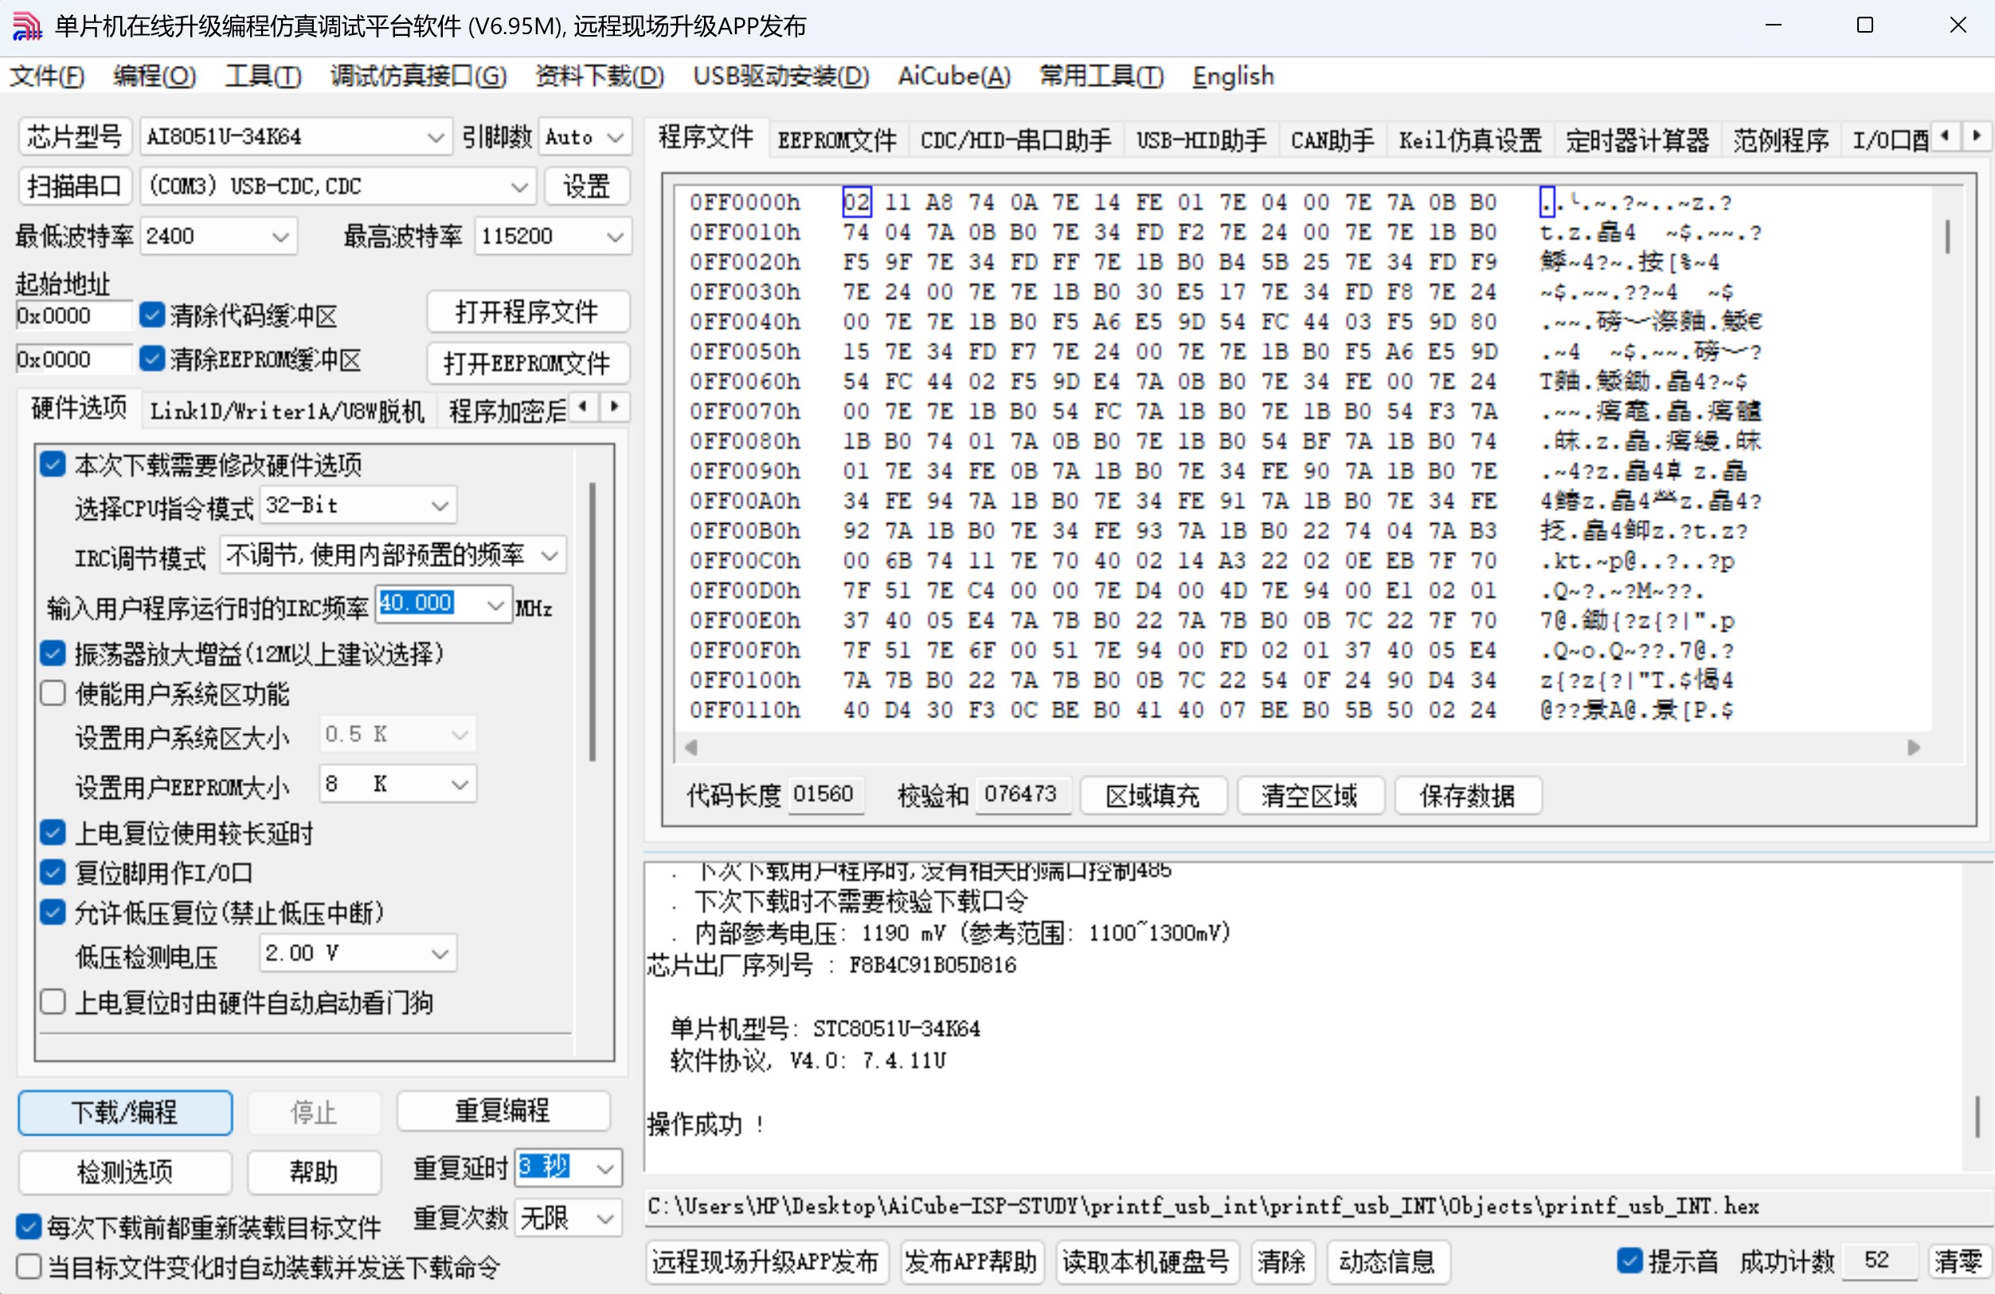Image resolution: width=1995 pixels, height=1294 pixels.
Task: Click hex view horizontal scroll right arrow
Action: click(1914, 747)
